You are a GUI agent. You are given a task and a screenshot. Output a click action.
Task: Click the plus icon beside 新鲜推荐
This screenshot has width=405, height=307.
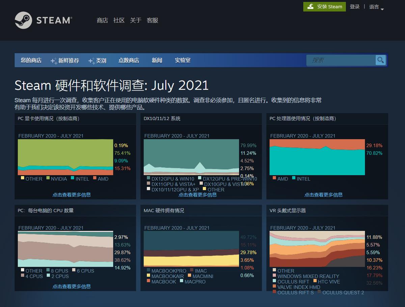coord(53,60)
